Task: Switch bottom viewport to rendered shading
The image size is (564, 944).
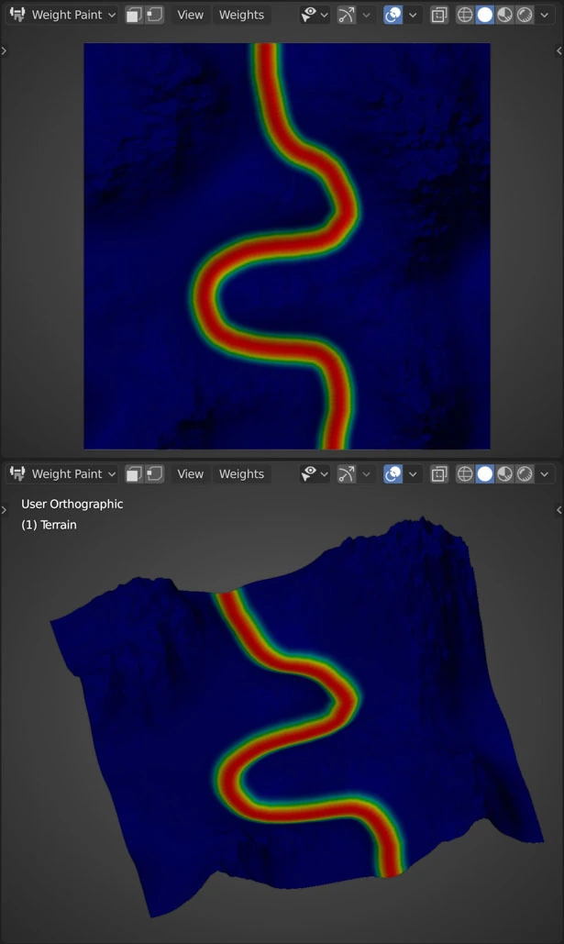Action: coord(525,474)
